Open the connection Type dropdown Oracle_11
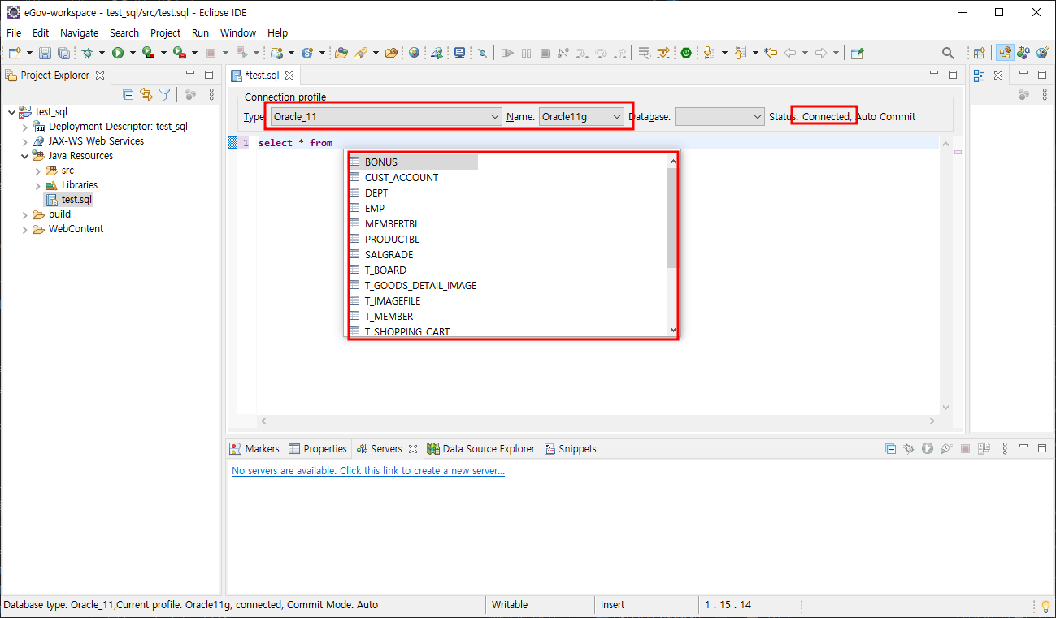The image size is (1056, 618). pos(386,117)
